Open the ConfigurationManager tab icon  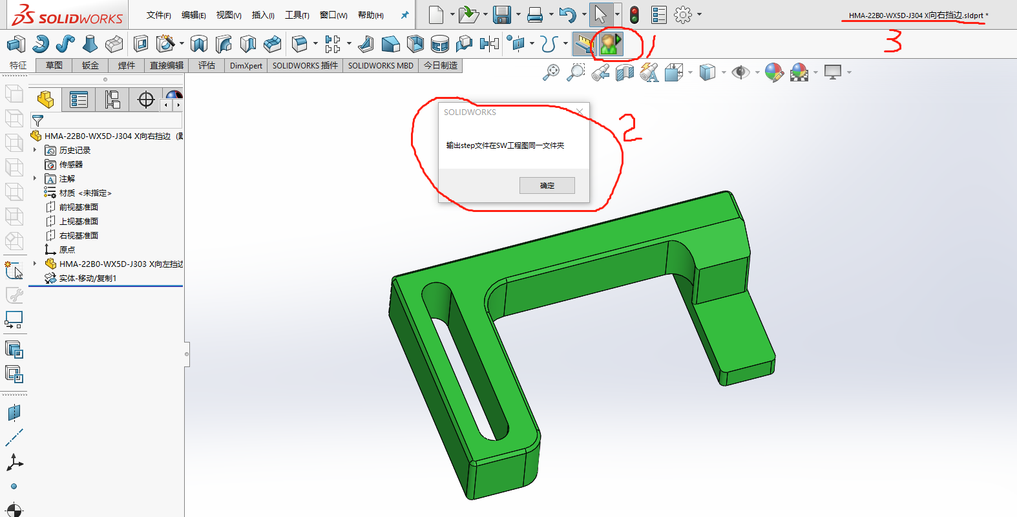112,100
